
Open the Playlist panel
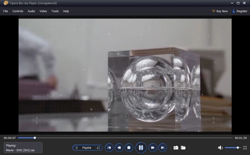(x=87, y=148)
